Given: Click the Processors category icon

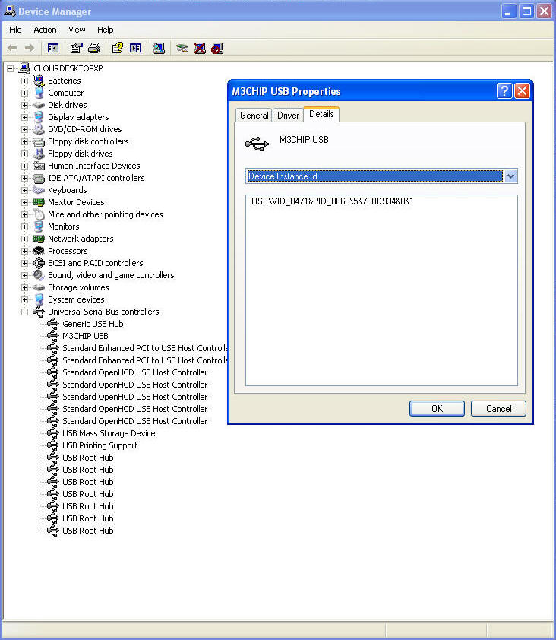Looking at the screenshot, I should click(x=39, y=251).
